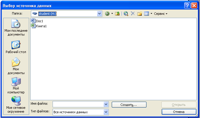Viewport: 200px width, 118px height.
Task: Select the file name Книга1
Action: click(x=41, y=26)
